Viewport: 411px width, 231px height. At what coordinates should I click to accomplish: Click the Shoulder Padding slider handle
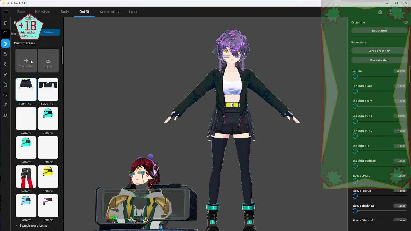pos(355,166)
